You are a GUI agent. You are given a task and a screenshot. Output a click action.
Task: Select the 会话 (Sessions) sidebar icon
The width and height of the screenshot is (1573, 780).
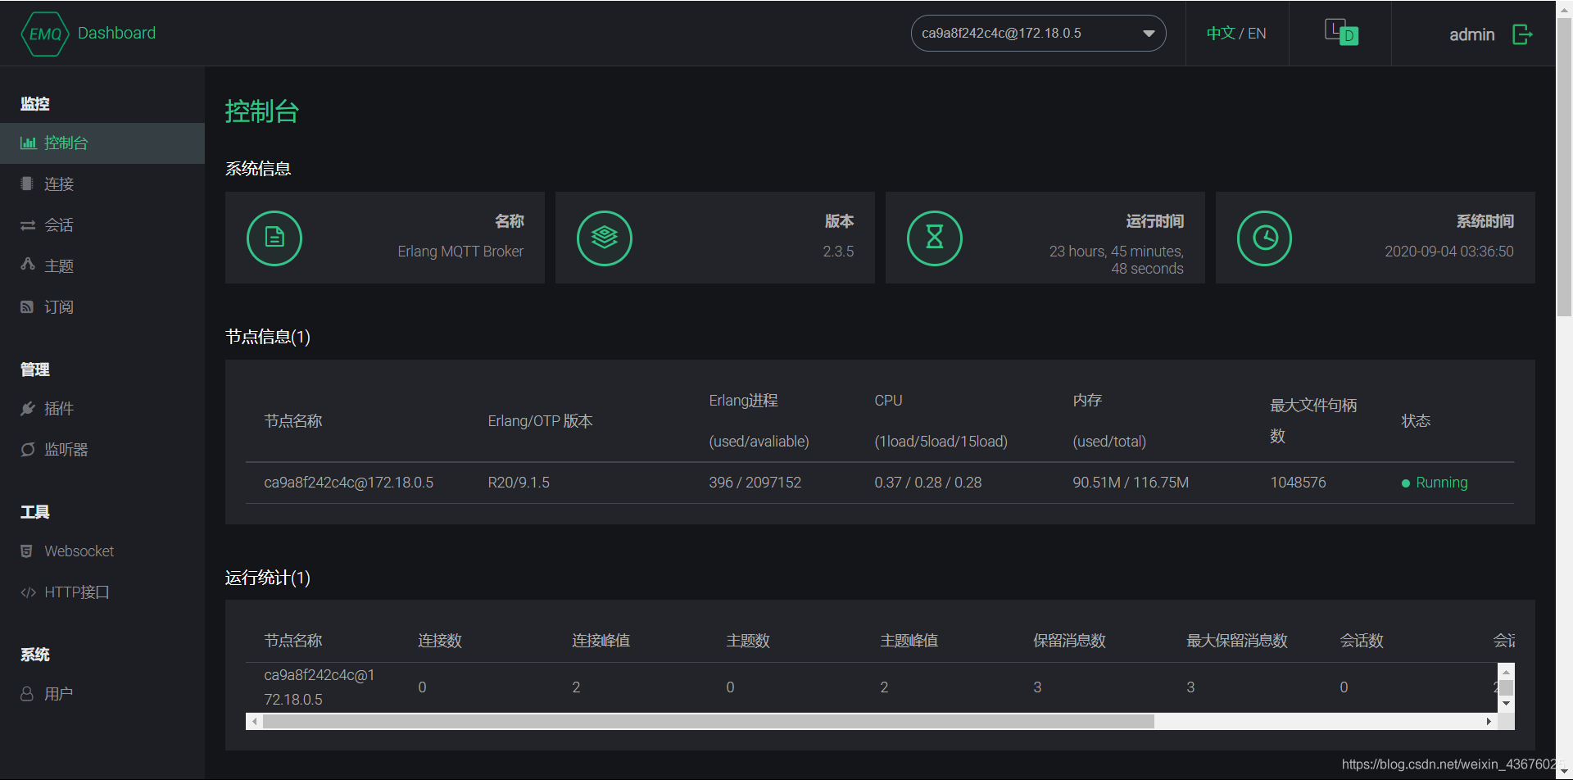coord(59,224)
